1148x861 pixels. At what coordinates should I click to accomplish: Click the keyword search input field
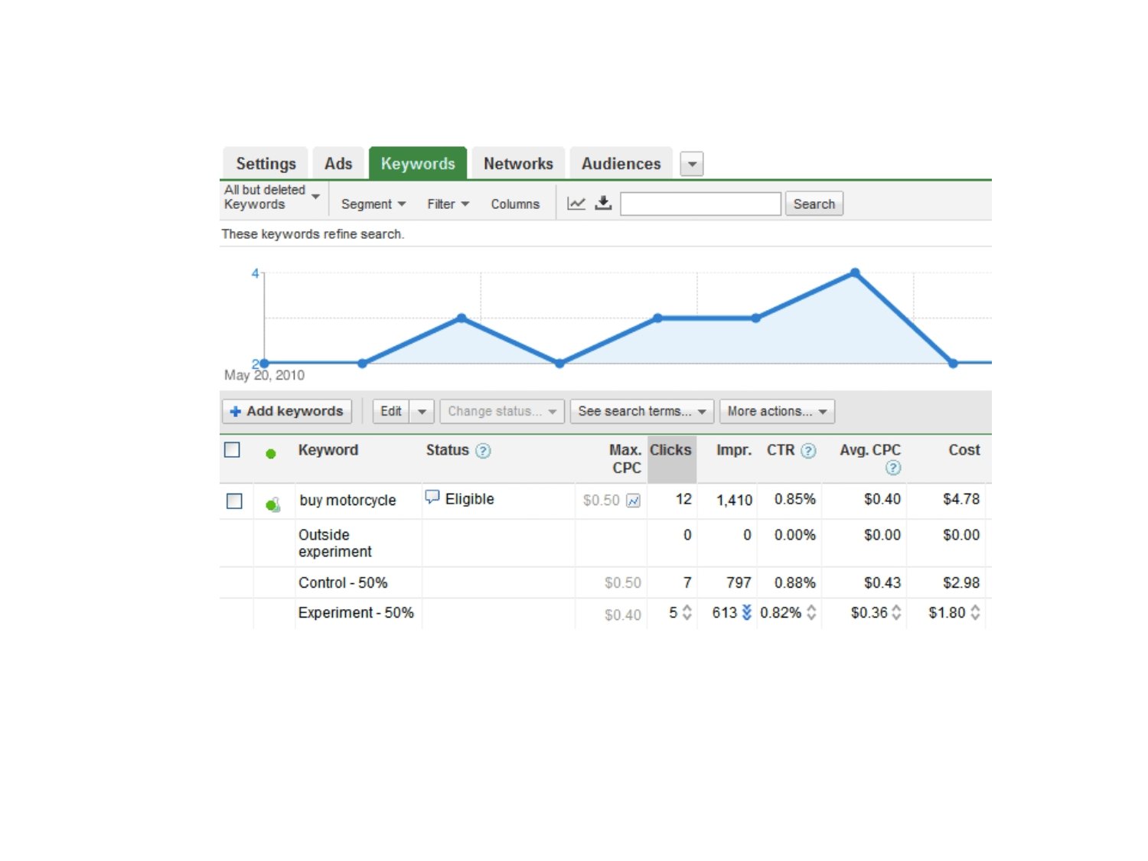click(700, 204)
